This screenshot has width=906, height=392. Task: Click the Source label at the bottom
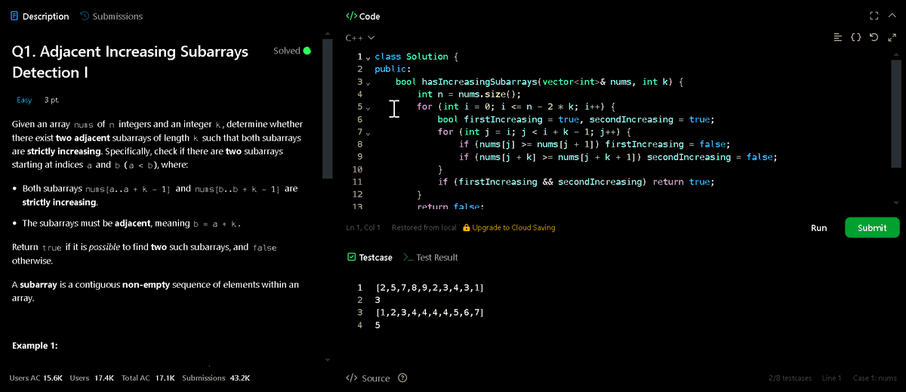376,378
